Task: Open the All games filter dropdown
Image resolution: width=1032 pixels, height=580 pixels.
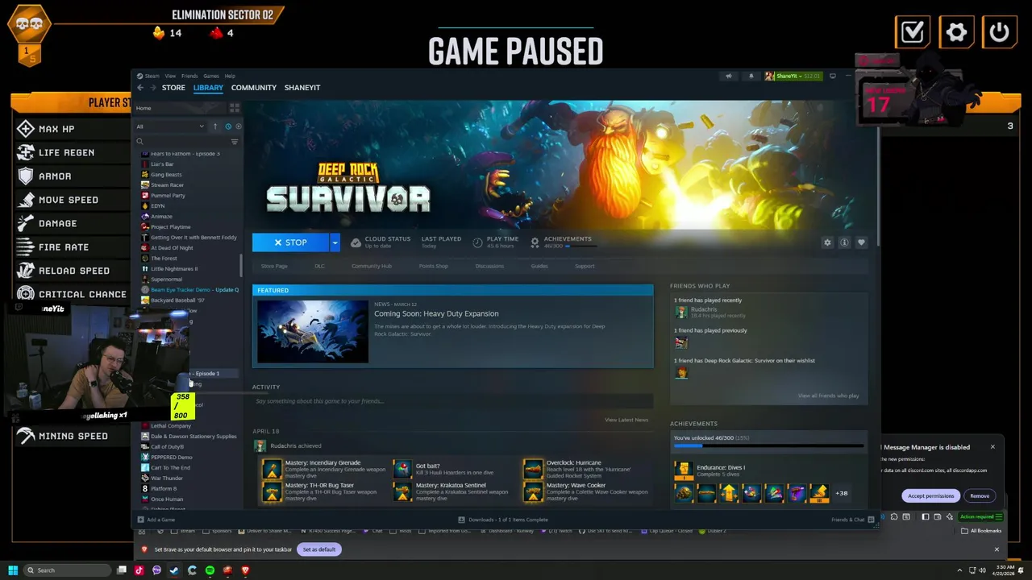Action: pyautogui.click(x=170, y=126)
